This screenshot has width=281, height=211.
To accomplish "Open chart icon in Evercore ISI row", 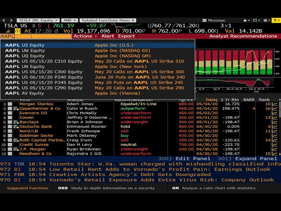I will (274, 113).
